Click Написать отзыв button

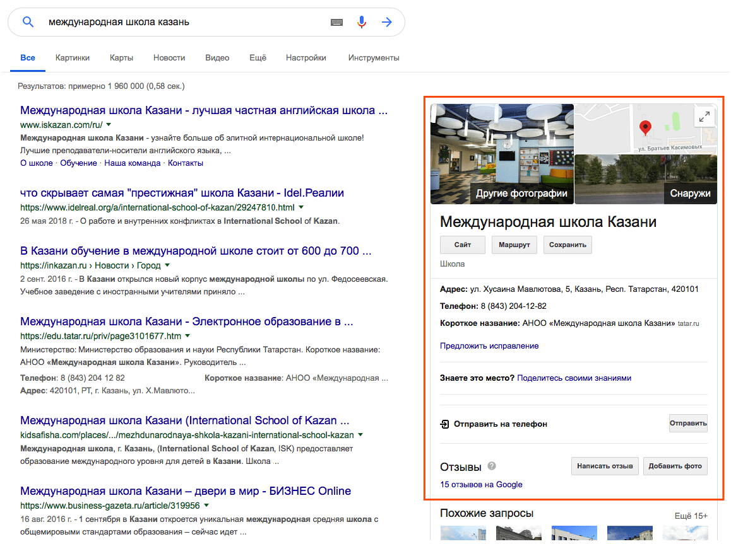pyautogui.click(x=605, y=466)
